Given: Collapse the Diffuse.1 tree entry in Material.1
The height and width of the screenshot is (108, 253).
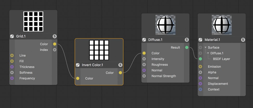Looking at the screenshot, I should tap(208, 53).
